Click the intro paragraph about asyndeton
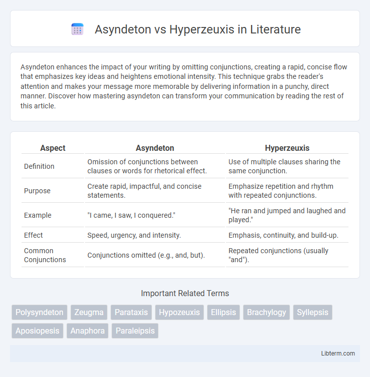The image size is (370, 377). click(184, 86)
